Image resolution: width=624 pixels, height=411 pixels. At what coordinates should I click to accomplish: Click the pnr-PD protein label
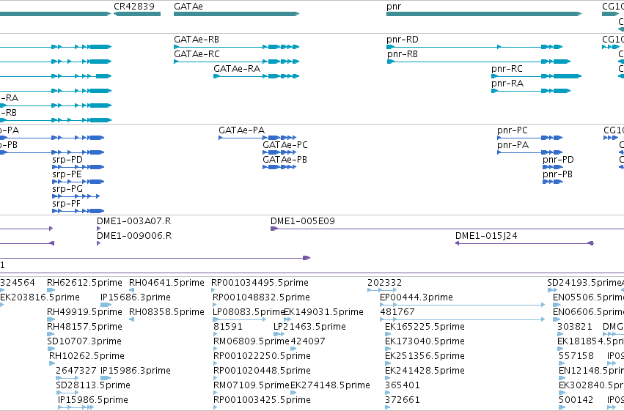558,160
